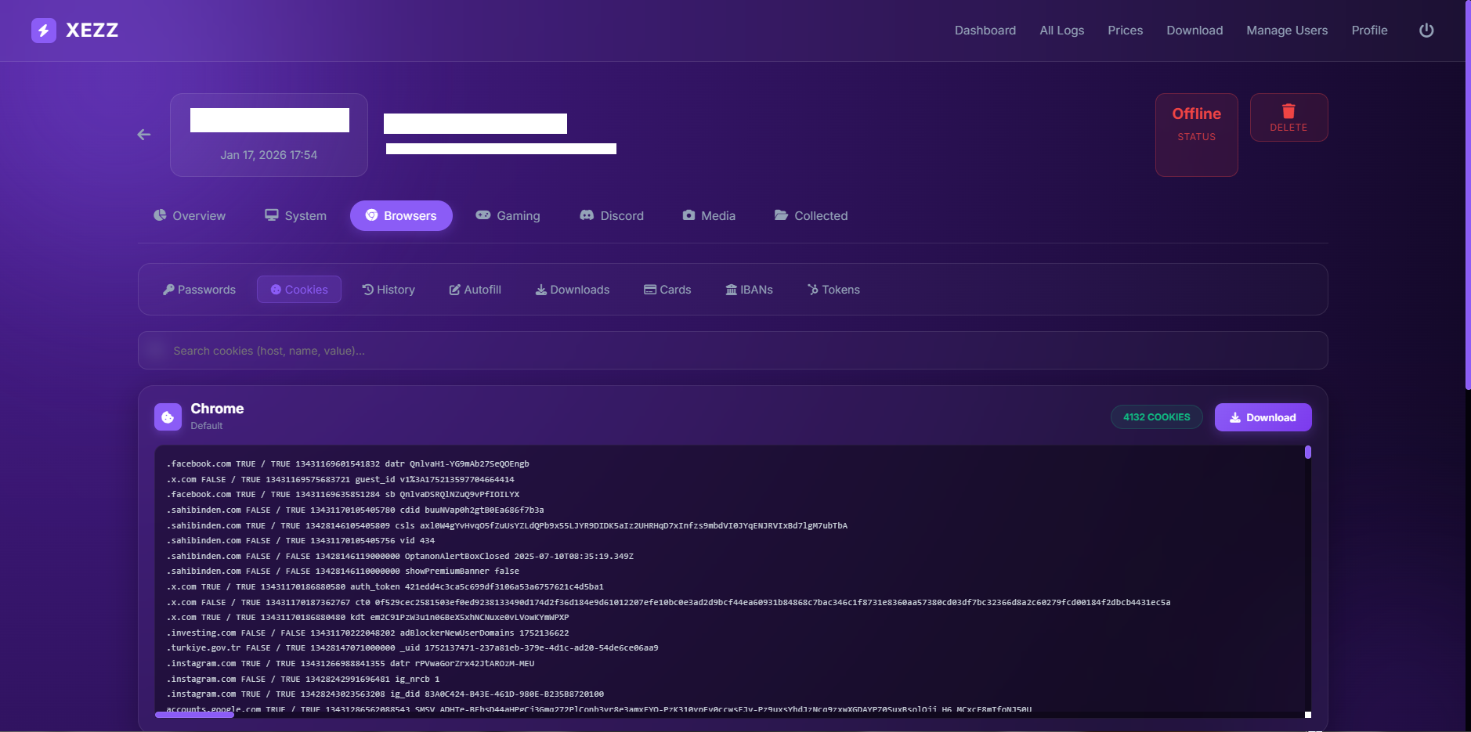Switch to the Gaming tab
Screen dimensions: 1471x732
tap(508, 216)
